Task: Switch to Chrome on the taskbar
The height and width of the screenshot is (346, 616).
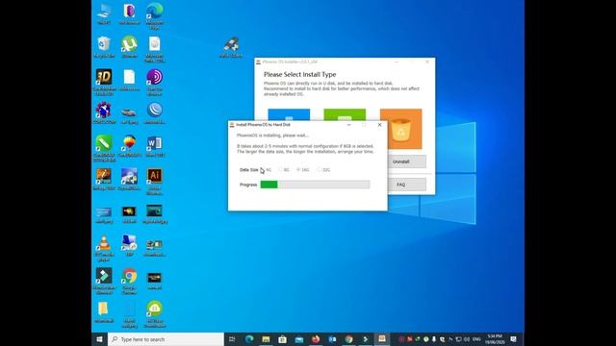Action: coord(348,339)
